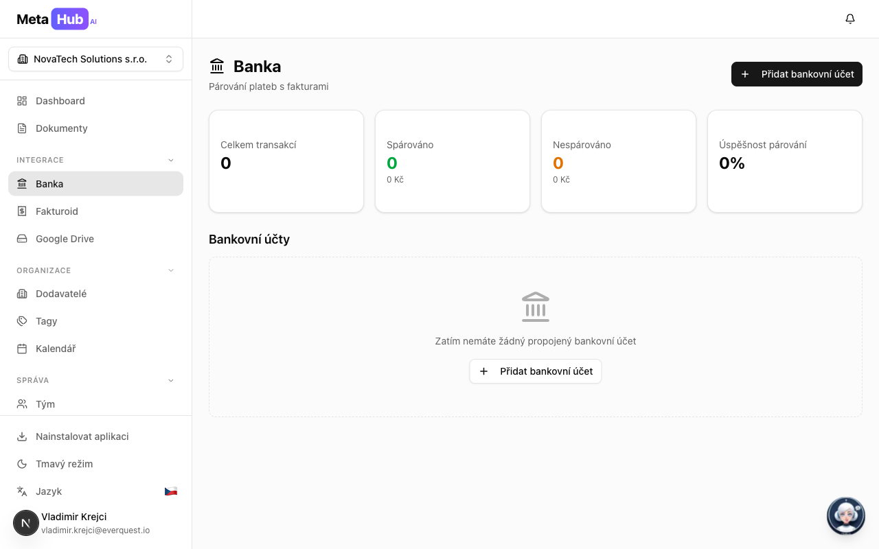
Task: Click the Tagy tag icon
Action: (x=22, y=321)
